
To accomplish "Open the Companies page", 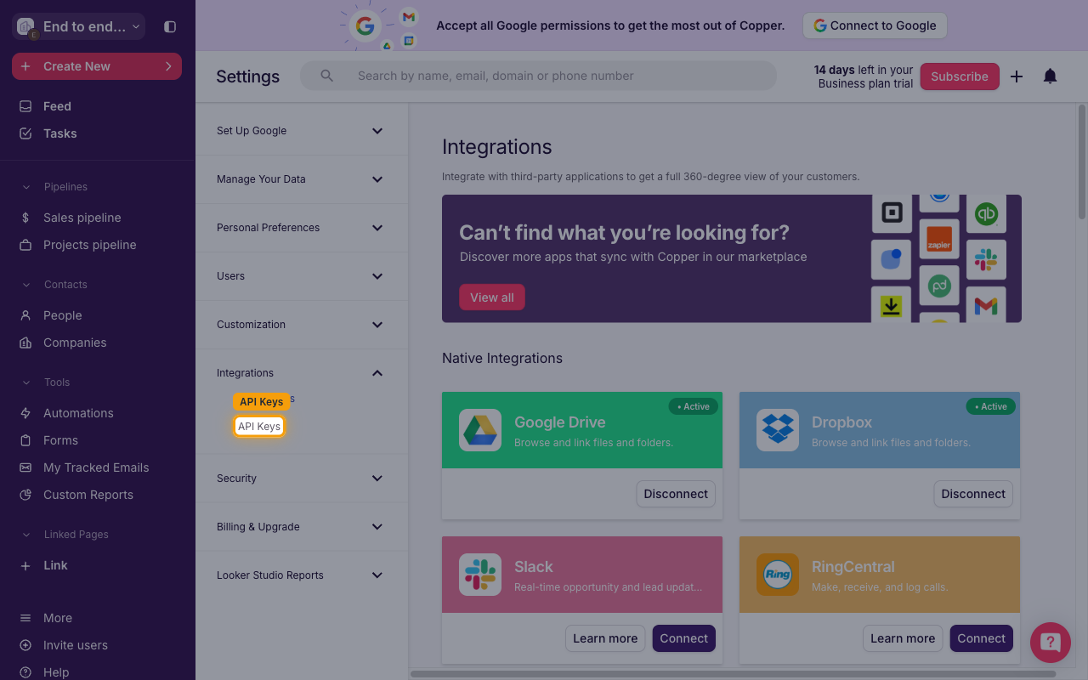I will [x=75, y=343].
